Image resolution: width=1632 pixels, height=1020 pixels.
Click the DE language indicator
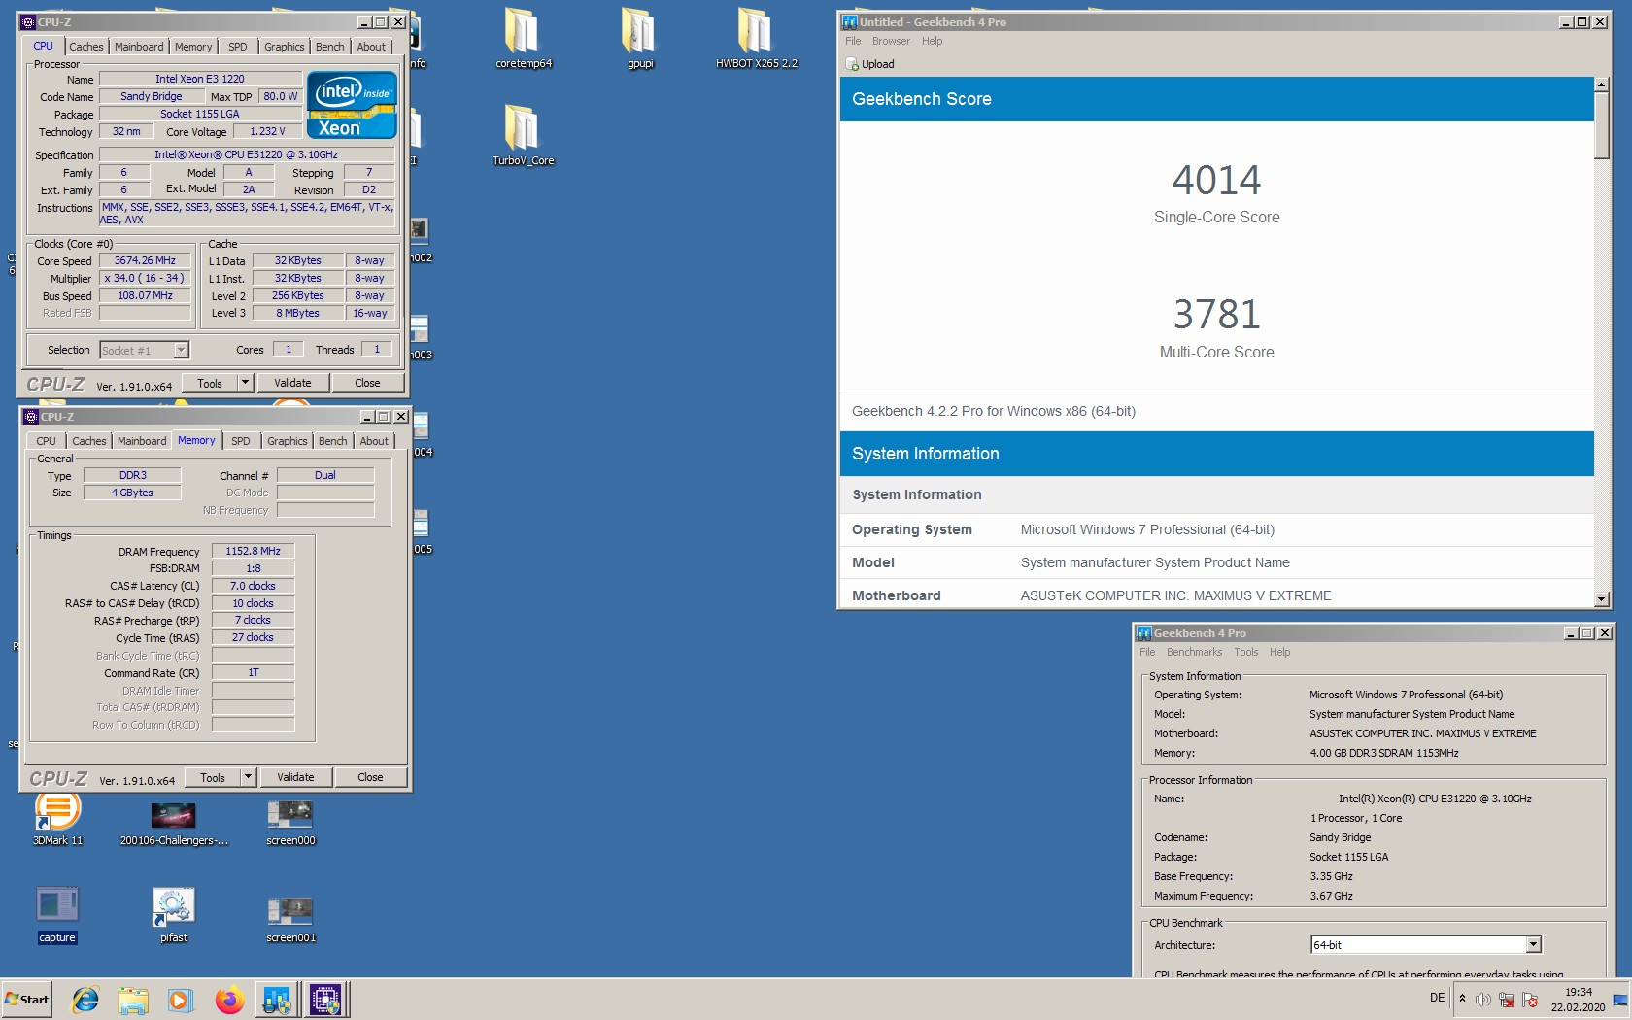[x=1437, y=998]
